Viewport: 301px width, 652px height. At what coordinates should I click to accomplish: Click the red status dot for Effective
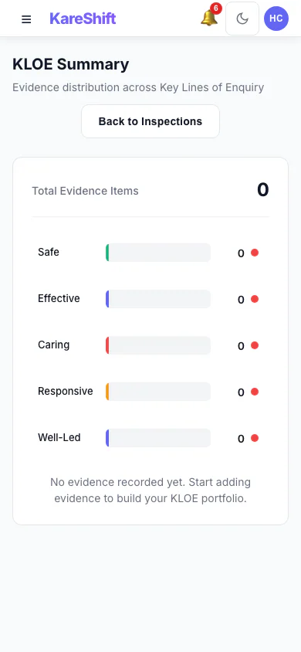coord(255,299)
